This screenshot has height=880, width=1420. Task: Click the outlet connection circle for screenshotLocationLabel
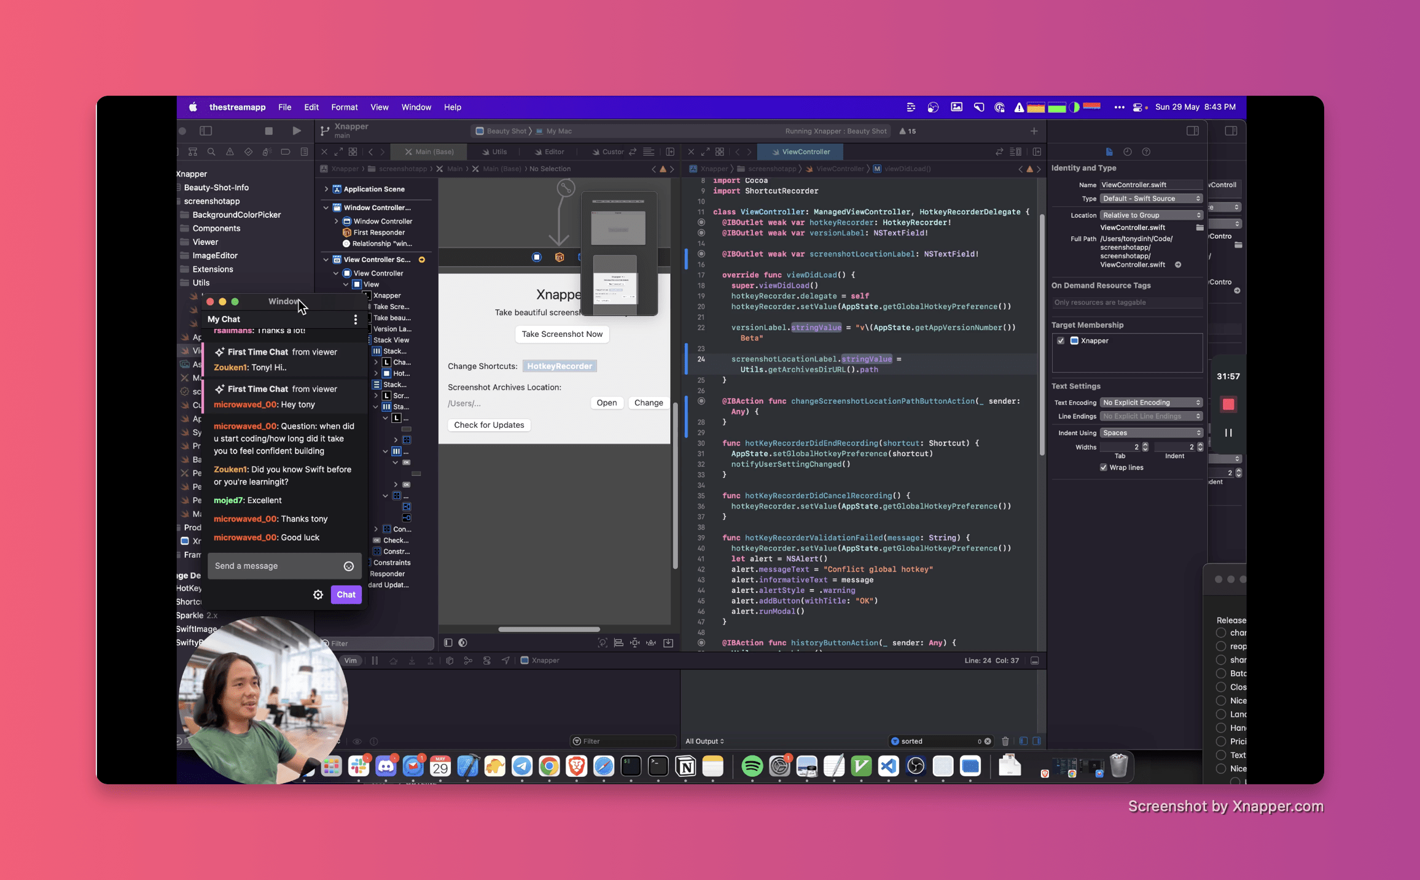pos(701,253)
